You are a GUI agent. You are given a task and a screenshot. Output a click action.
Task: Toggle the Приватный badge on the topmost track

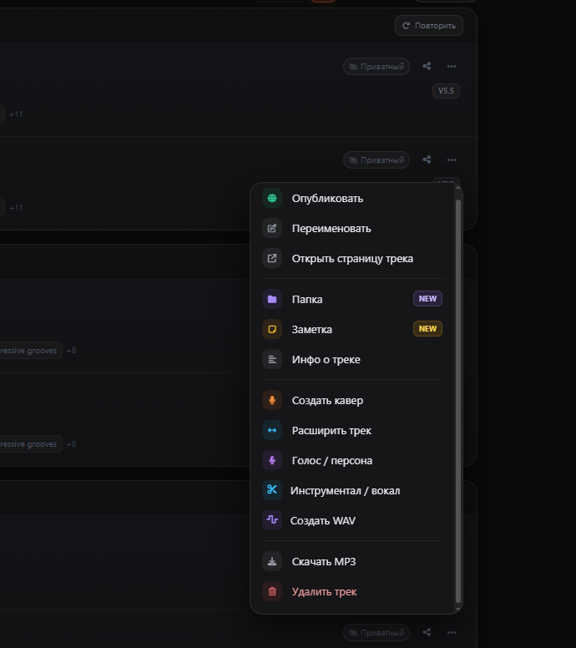376,67
